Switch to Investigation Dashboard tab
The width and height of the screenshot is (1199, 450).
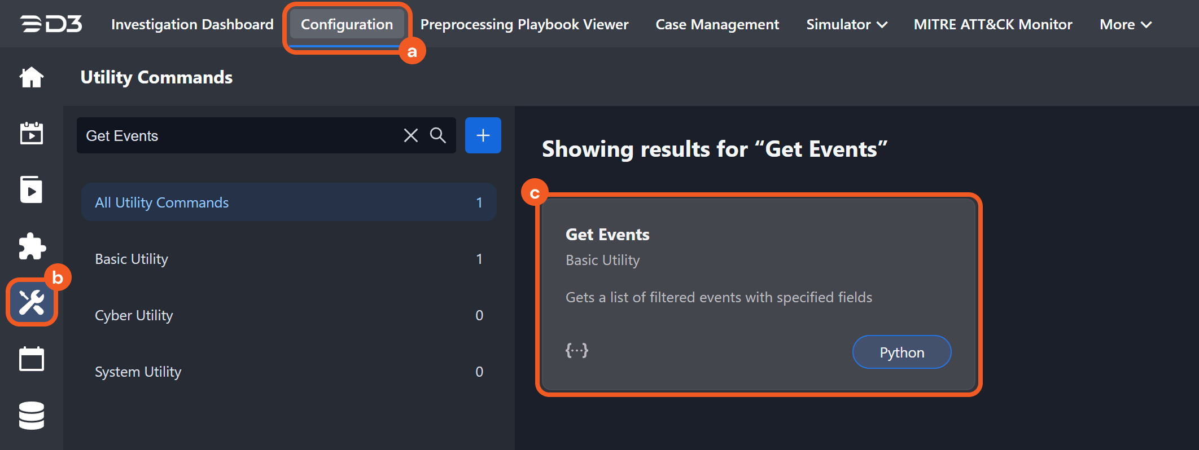tap(192, 24)
